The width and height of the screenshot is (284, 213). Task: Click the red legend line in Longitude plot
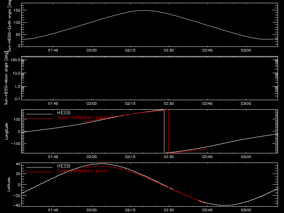tap(39, 119)
